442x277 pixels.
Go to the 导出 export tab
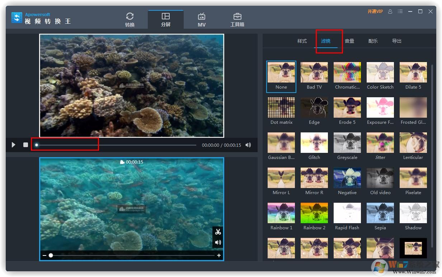tap(397, 41)
